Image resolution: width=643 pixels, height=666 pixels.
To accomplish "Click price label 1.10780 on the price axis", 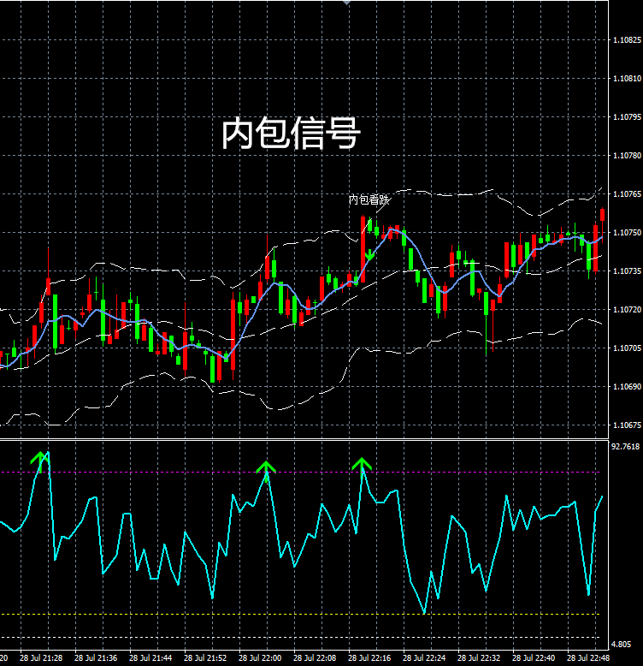I will point(628,156).
